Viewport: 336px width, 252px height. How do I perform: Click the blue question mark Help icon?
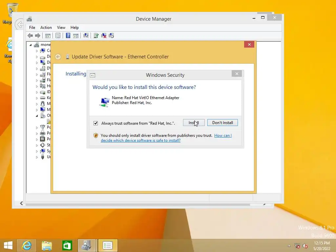tap(68, 35)
